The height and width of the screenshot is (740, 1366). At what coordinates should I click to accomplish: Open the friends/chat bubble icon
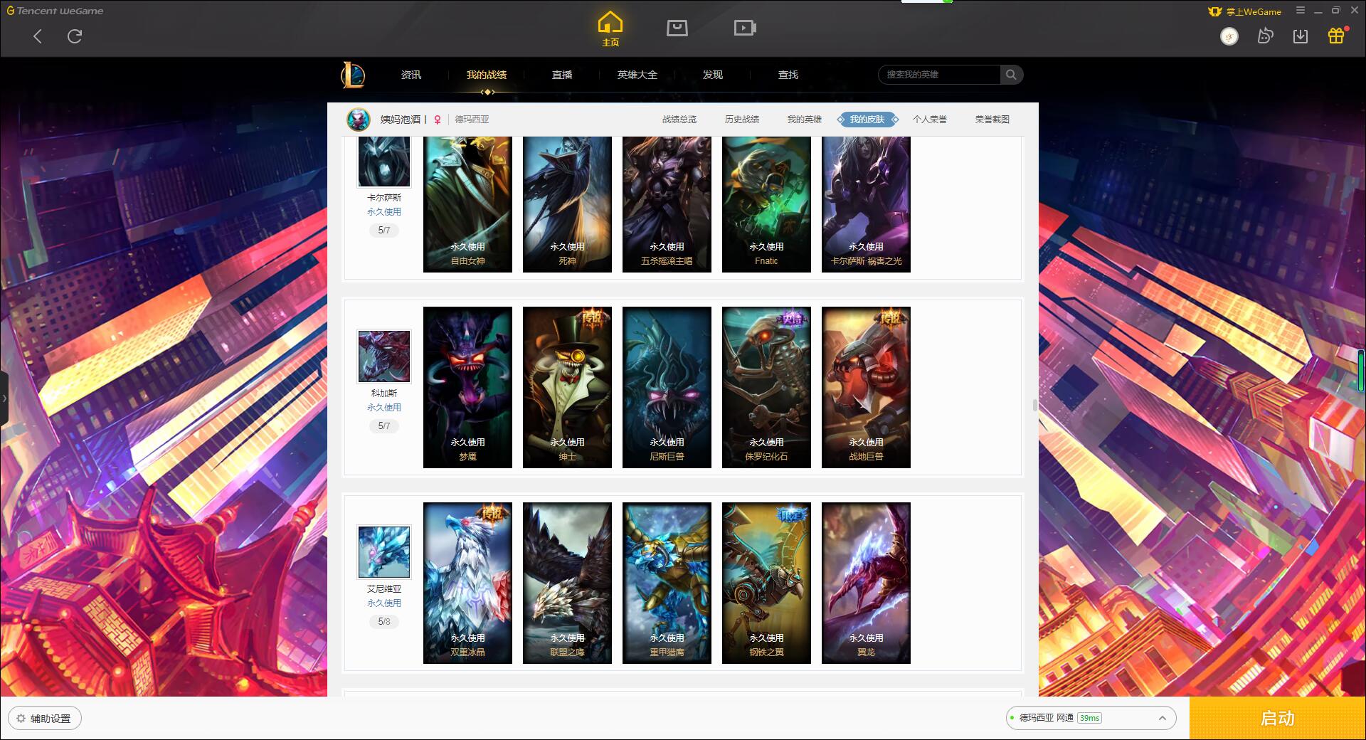[x=1265, y=36]
